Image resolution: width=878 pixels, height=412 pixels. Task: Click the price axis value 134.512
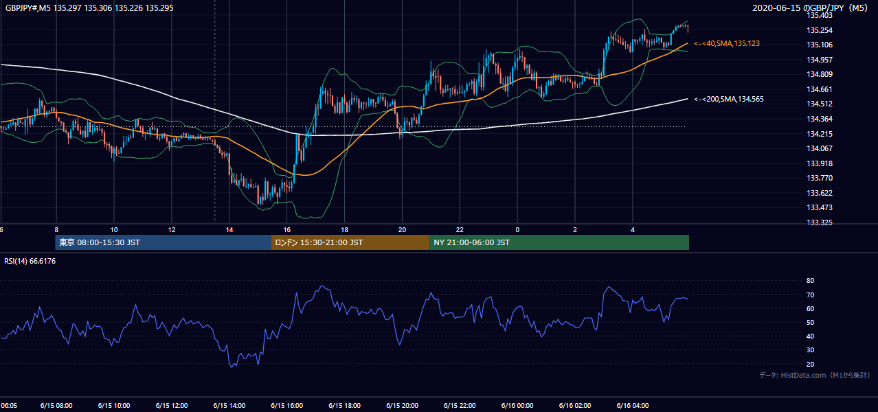point(820,104)
